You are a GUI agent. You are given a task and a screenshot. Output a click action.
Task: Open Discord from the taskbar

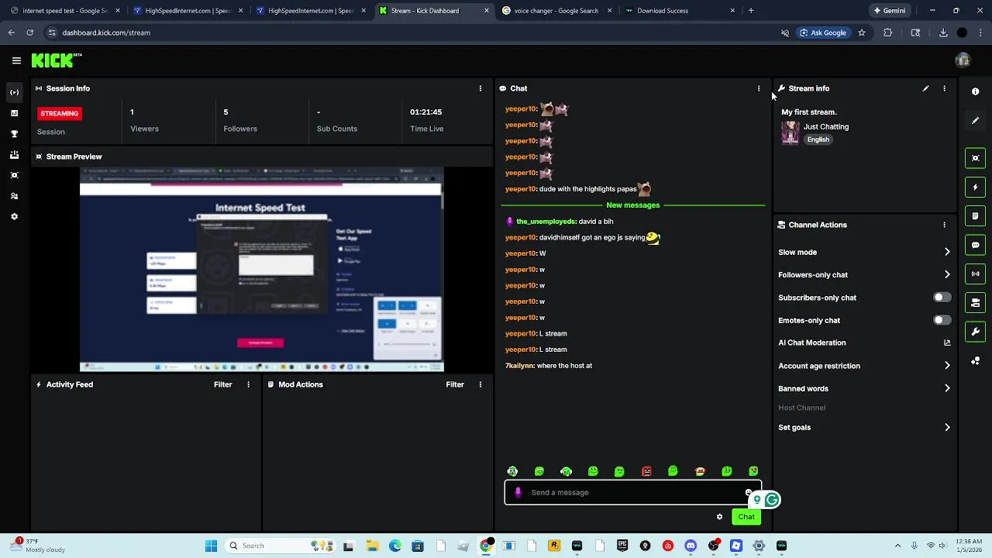click(x=691, y=546)
